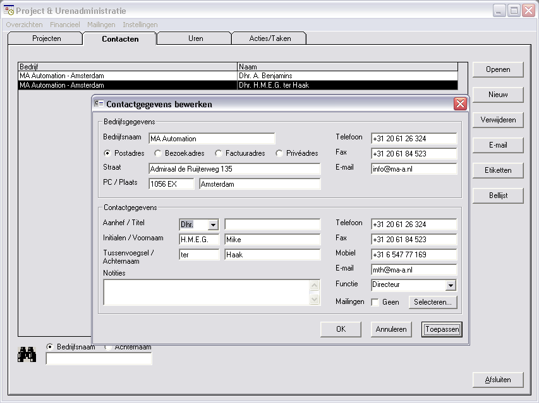The width and height of the screenshot is (539, 403).
Task: Open the Financieel menu
Action: tap(65, 25)
